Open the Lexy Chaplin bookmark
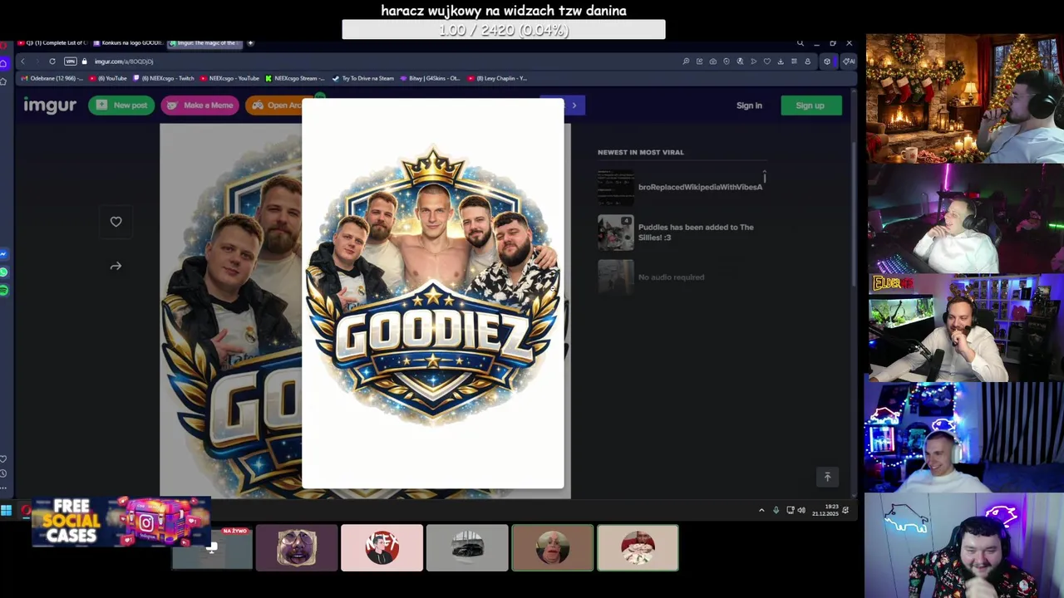1064x598 pixels. click(x=497, y=78)
